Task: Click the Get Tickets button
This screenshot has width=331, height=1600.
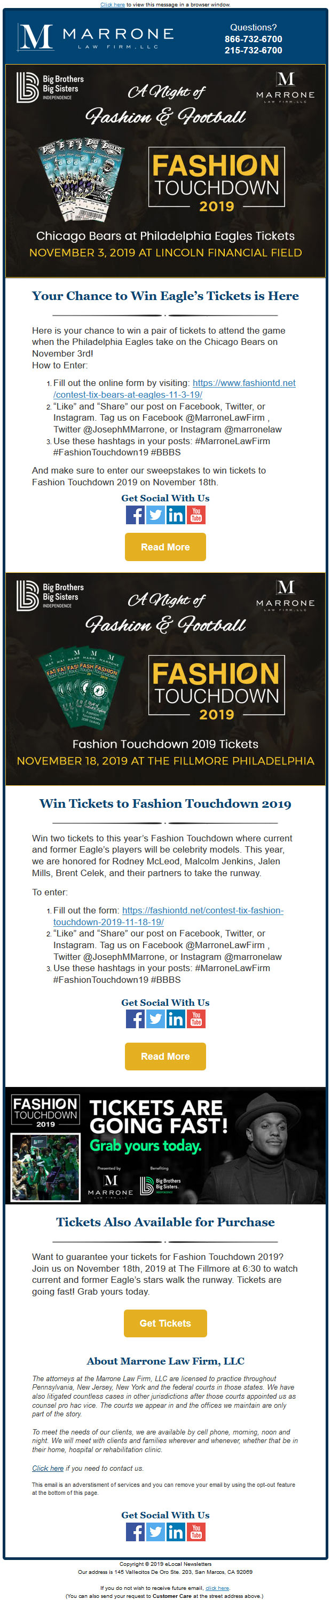Action: 165,1323
